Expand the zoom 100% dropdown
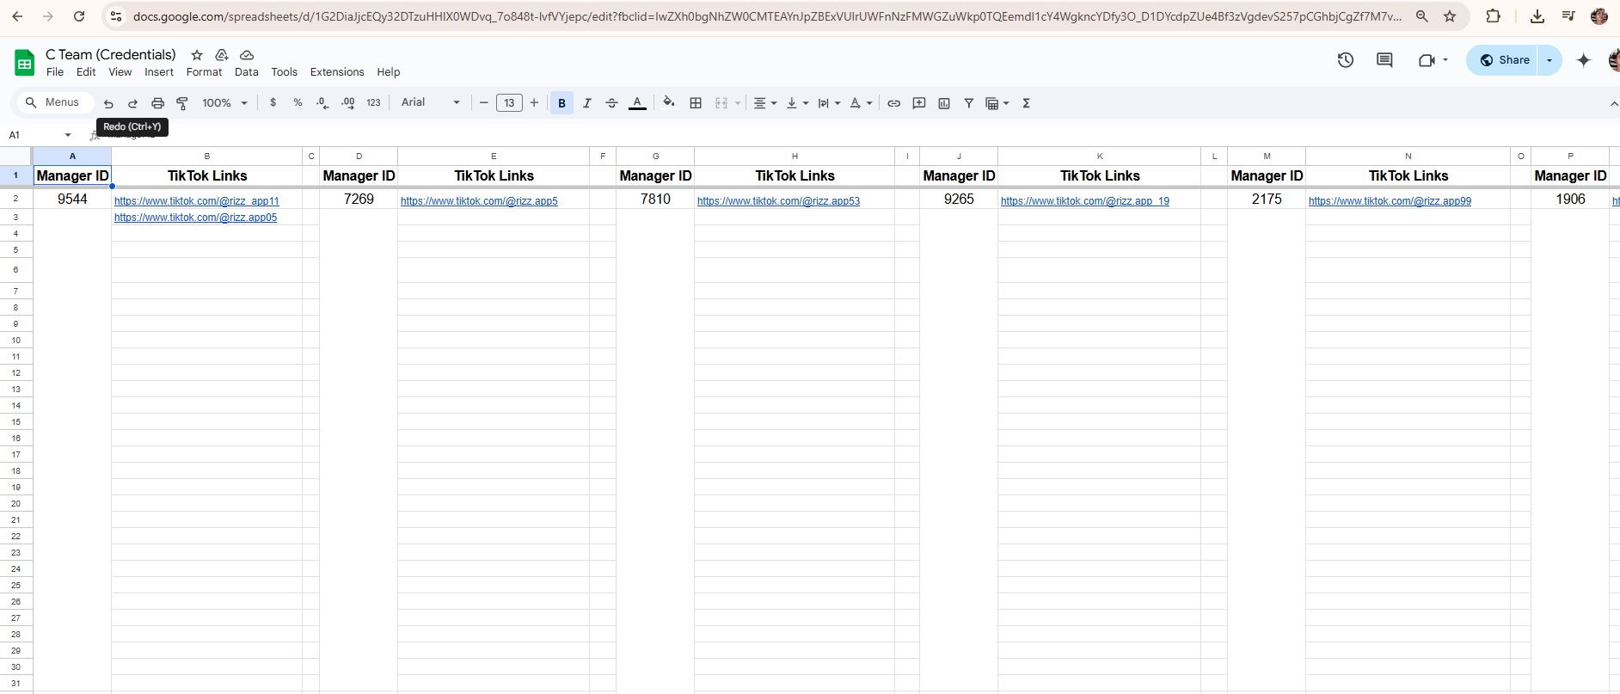Image resolution: width=1620 pixels, height=694 pixels. click(x=224, y=103)
